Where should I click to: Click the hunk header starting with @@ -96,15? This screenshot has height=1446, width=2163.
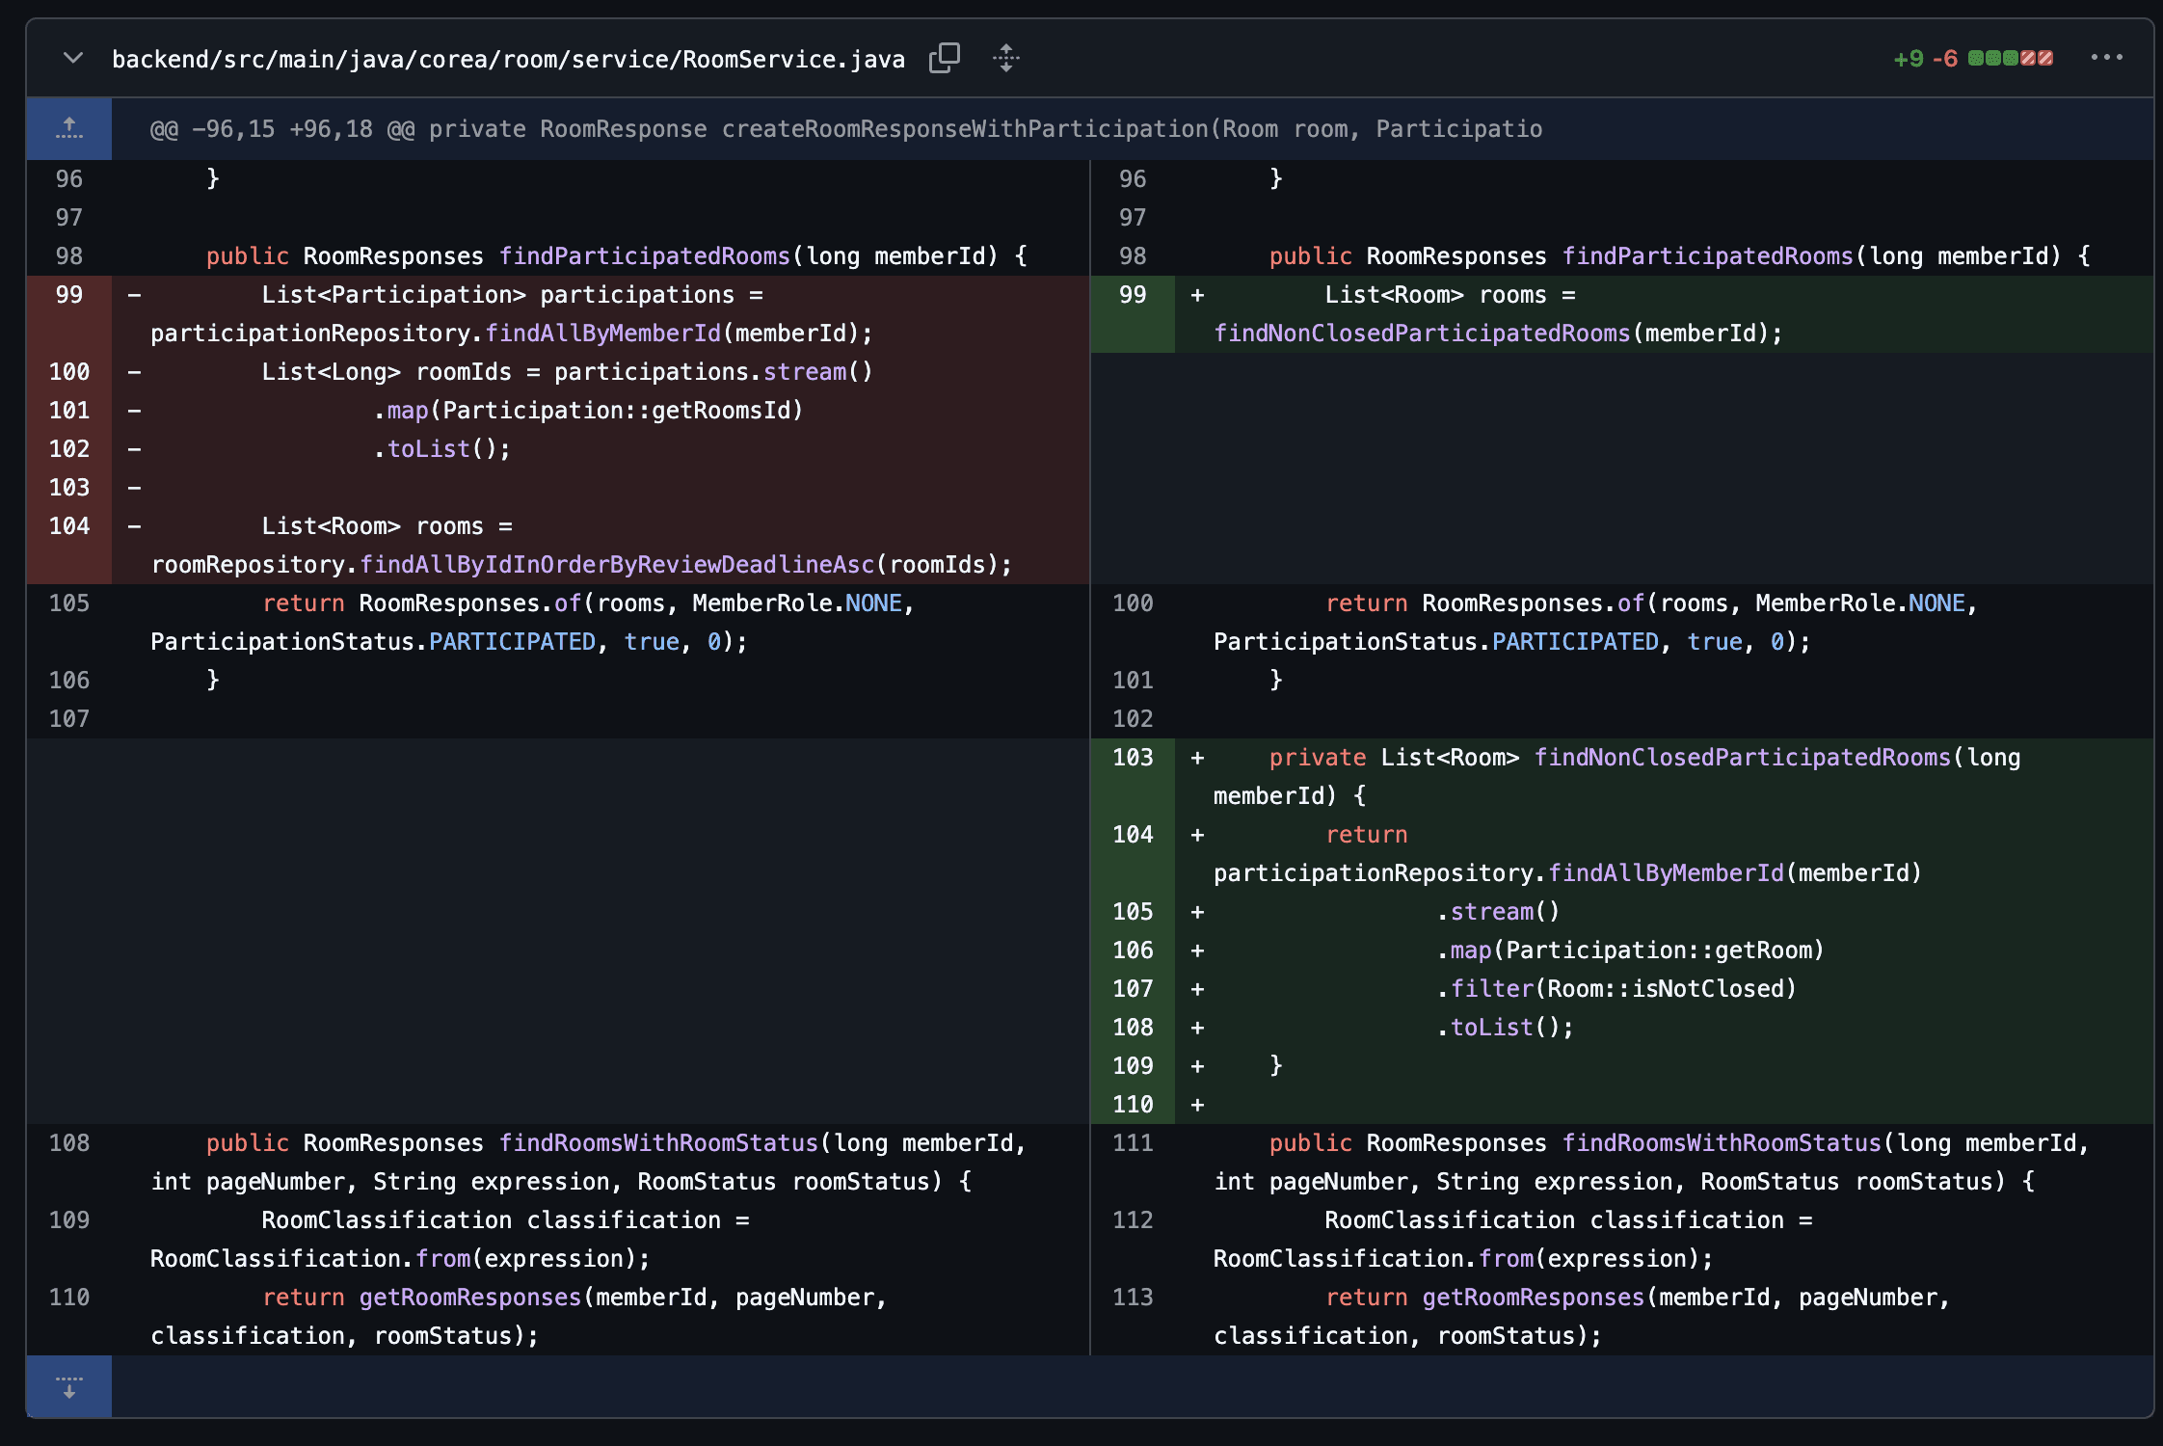coord(845,129)
